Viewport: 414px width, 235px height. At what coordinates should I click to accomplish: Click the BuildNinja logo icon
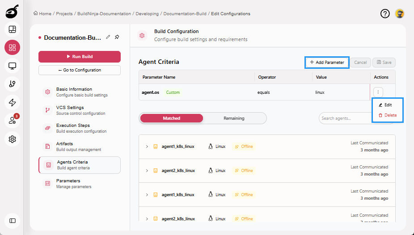click(12, 11)
